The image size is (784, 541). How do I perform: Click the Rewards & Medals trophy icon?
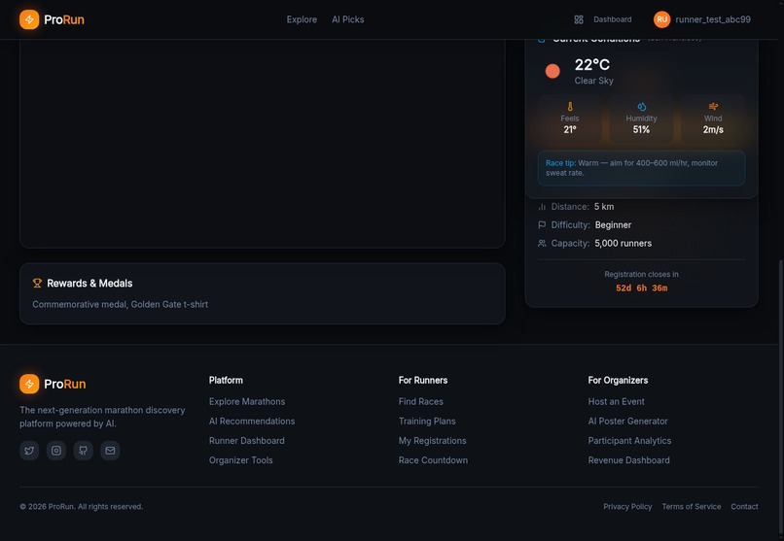(37, 283)
